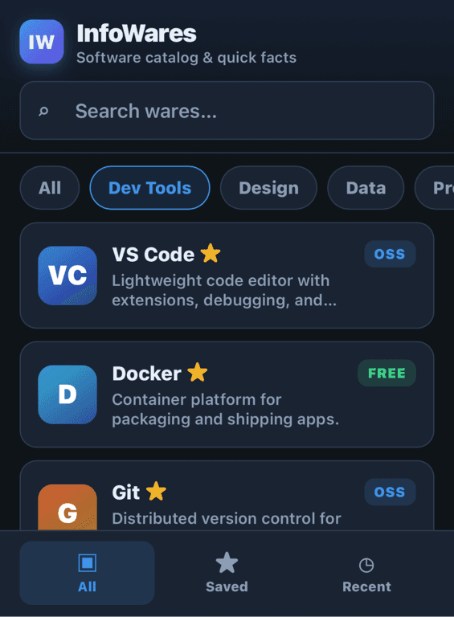Viewport: 454px width, 617px height.
Task: Click the bottom-bar 'All' label
Action: pos(87,586)
